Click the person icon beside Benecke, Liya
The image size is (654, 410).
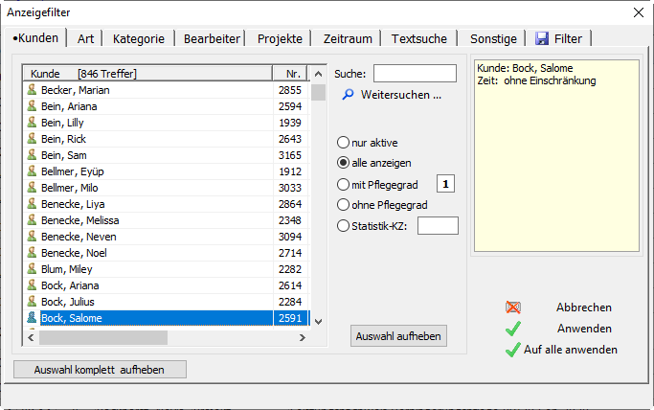(32, 203)
